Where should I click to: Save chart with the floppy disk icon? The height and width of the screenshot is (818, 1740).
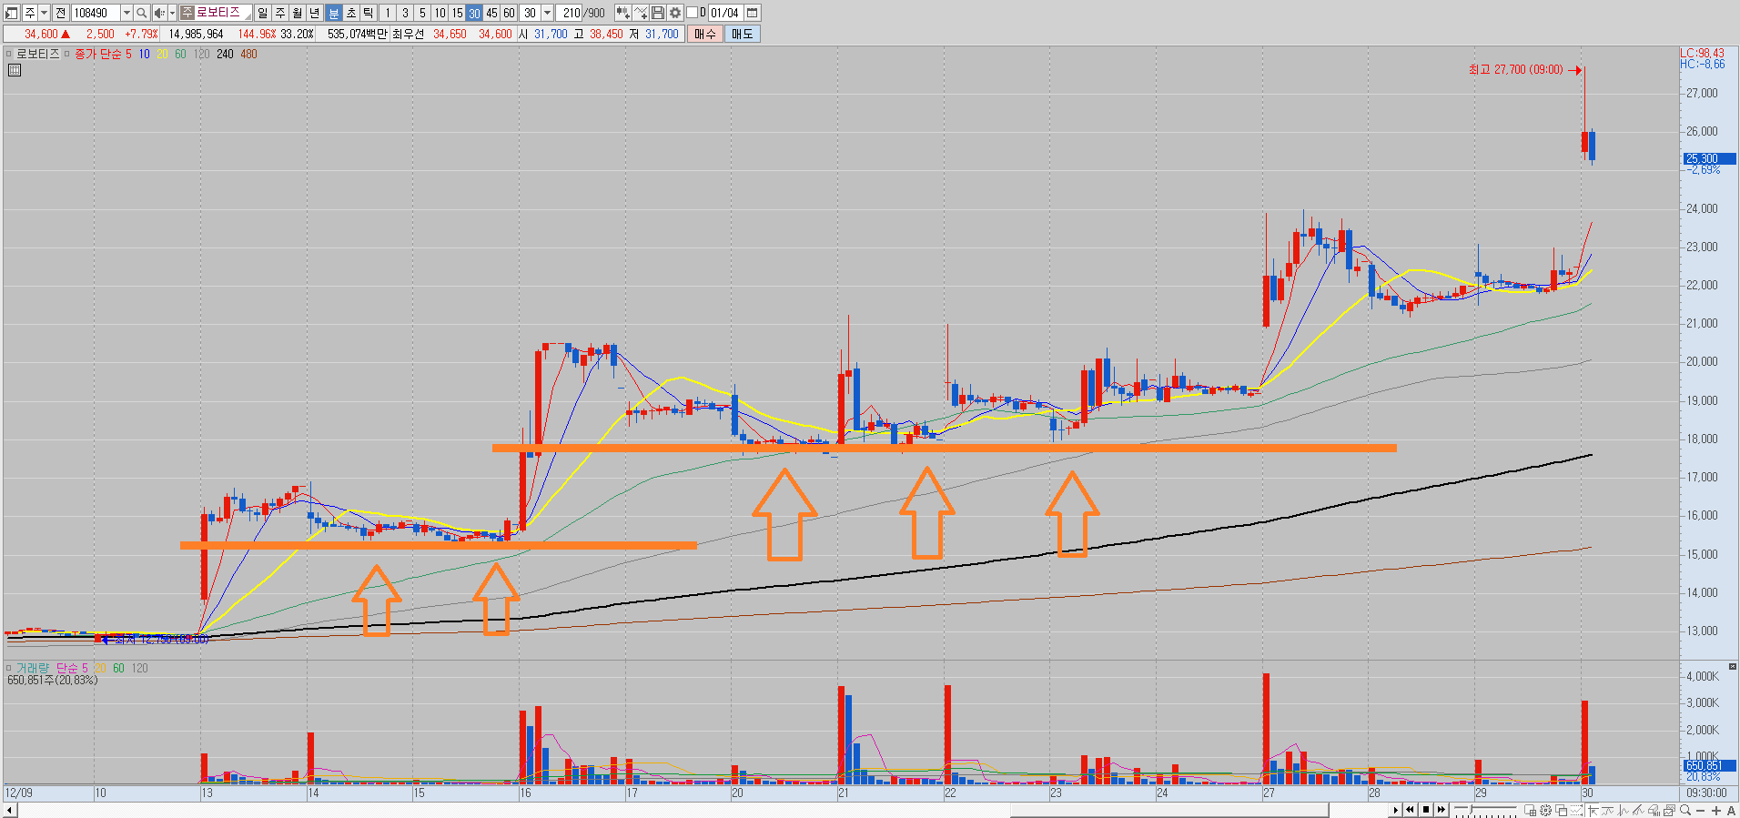[658, 13]
